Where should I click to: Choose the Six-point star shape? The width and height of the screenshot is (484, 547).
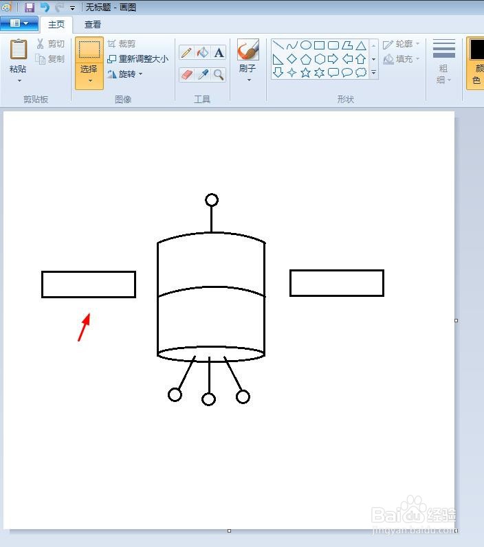319,72
